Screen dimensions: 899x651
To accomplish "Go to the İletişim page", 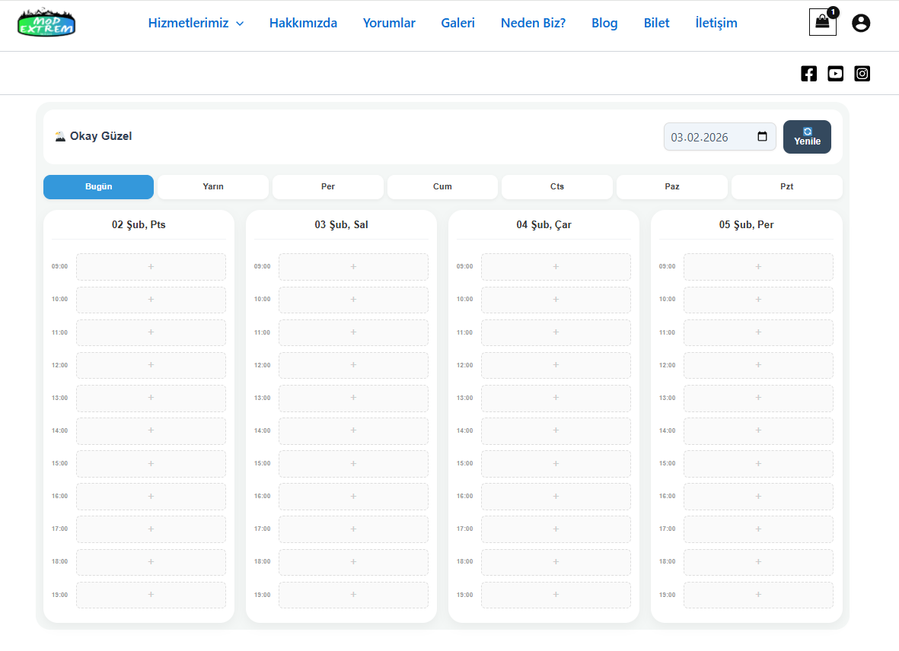I will [716, 23].
